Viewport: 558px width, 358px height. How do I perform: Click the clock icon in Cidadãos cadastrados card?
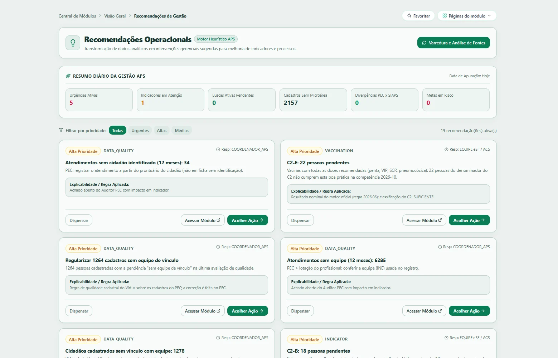218,338
